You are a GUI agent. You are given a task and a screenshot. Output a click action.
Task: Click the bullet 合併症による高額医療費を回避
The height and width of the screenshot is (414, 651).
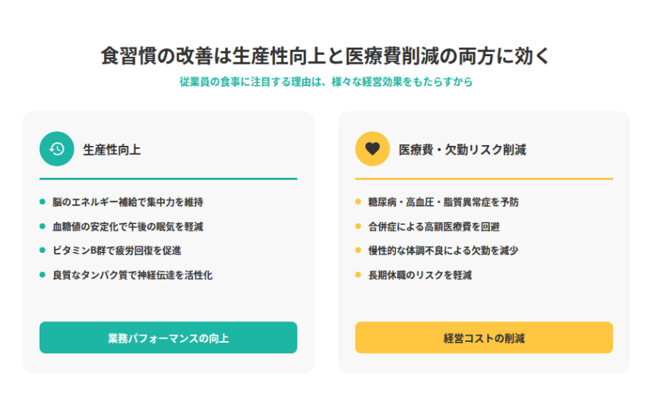tap(434, 226)
